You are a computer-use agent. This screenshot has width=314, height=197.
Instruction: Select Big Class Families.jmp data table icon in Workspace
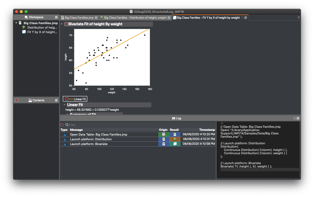coord(20,23)
